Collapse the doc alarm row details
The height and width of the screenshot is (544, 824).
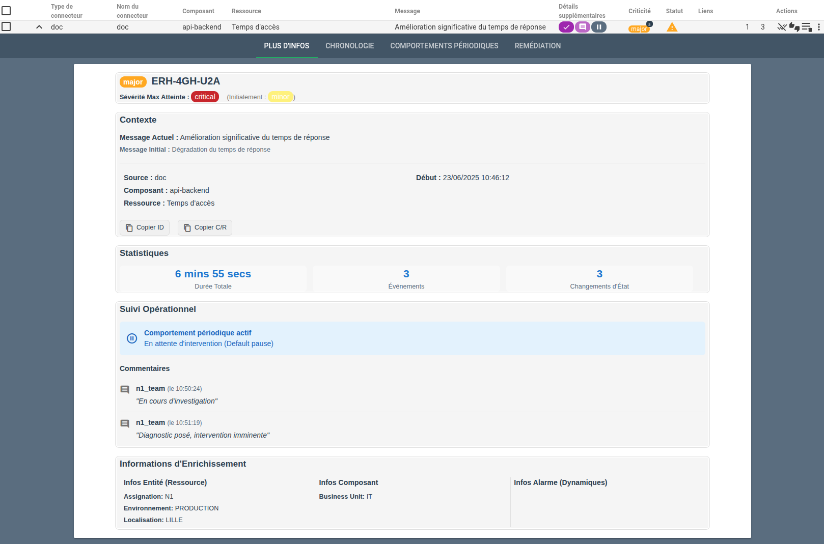(x=39, y=27)
